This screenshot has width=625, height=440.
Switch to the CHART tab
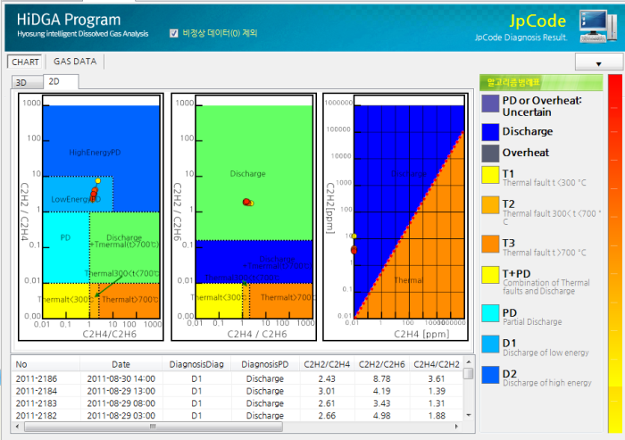click(25, 62)
